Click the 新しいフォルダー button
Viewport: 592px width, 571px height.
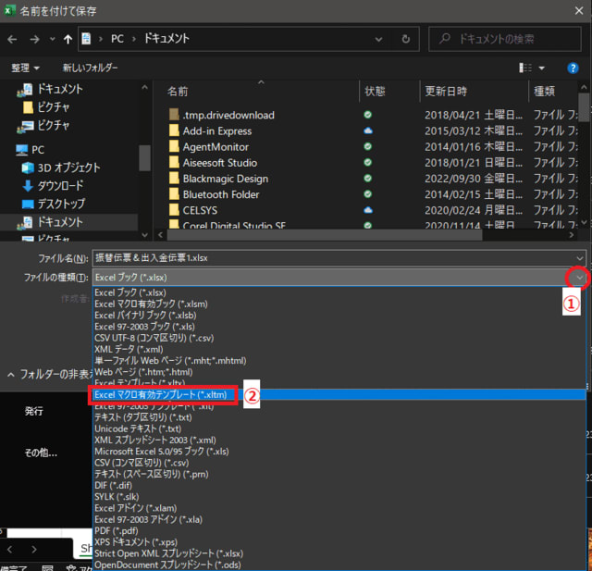90,68
